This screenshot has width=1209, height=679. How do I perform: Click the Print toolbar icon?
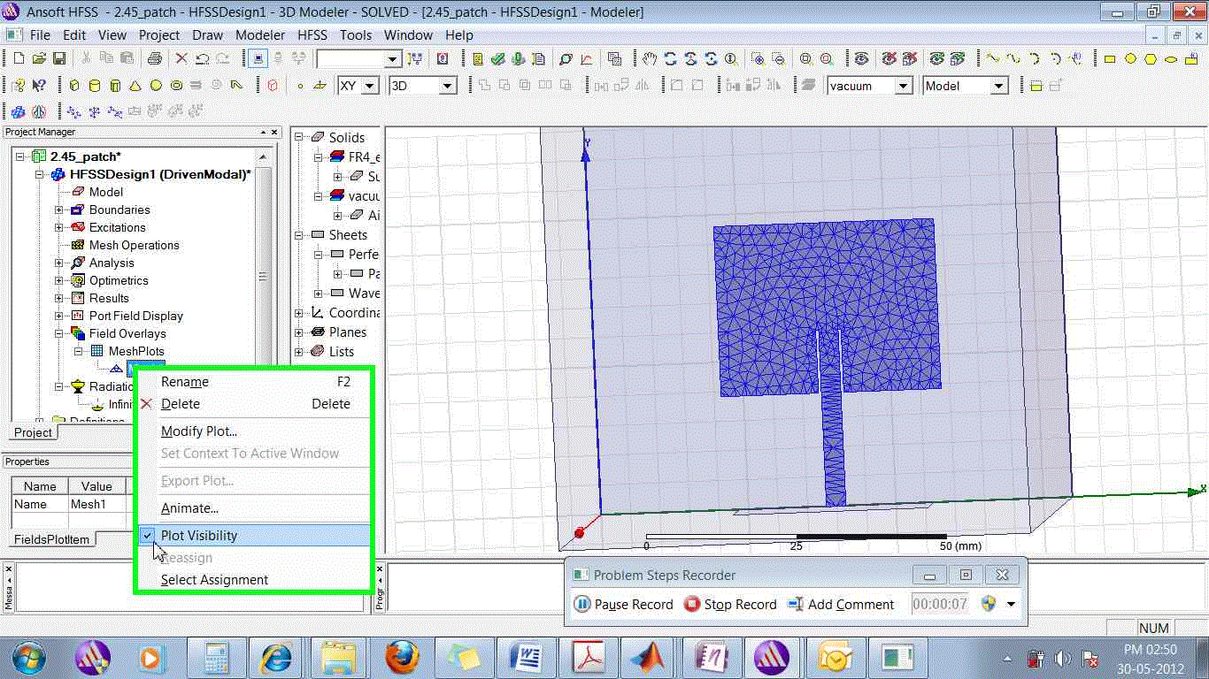coord(154,58)
